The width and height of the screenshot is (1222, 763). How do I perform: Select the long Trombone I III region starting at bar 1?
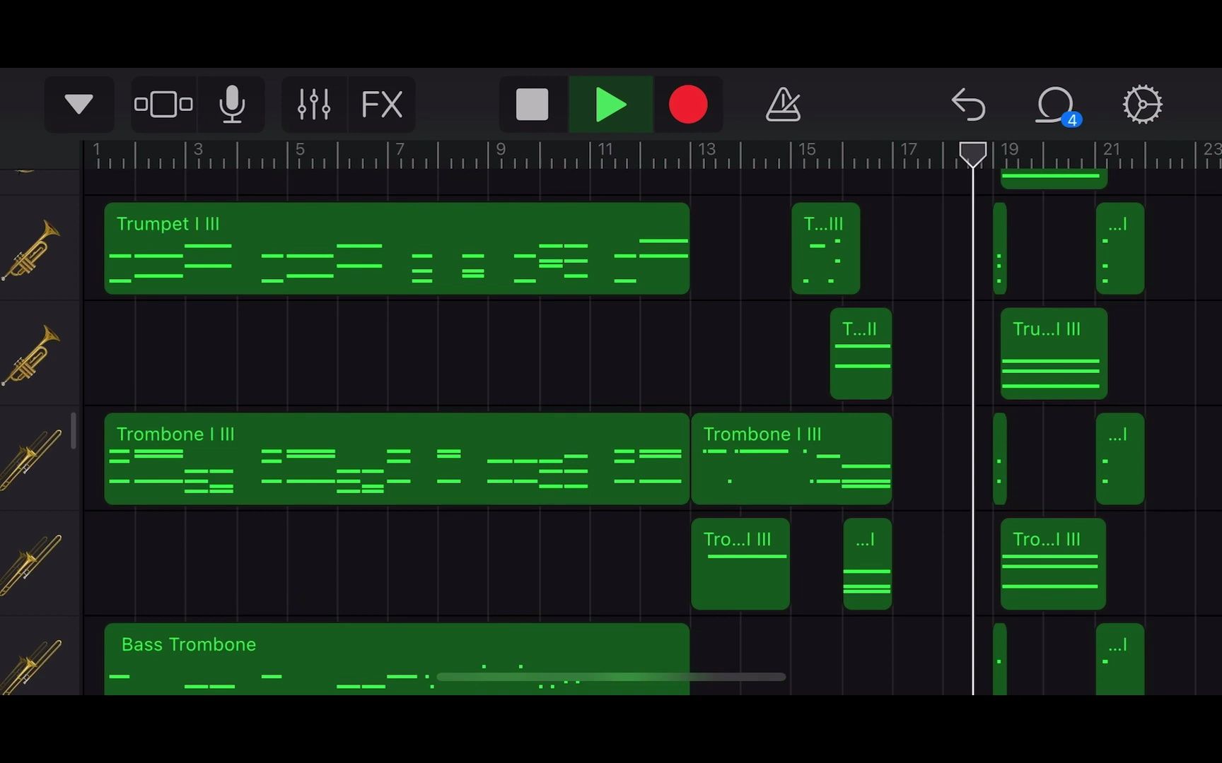[397, 459]
